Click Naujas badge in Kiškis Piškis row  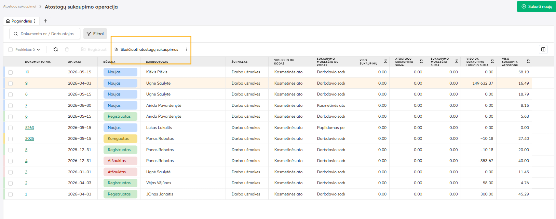pyautogui.click(x=120, y=72)
